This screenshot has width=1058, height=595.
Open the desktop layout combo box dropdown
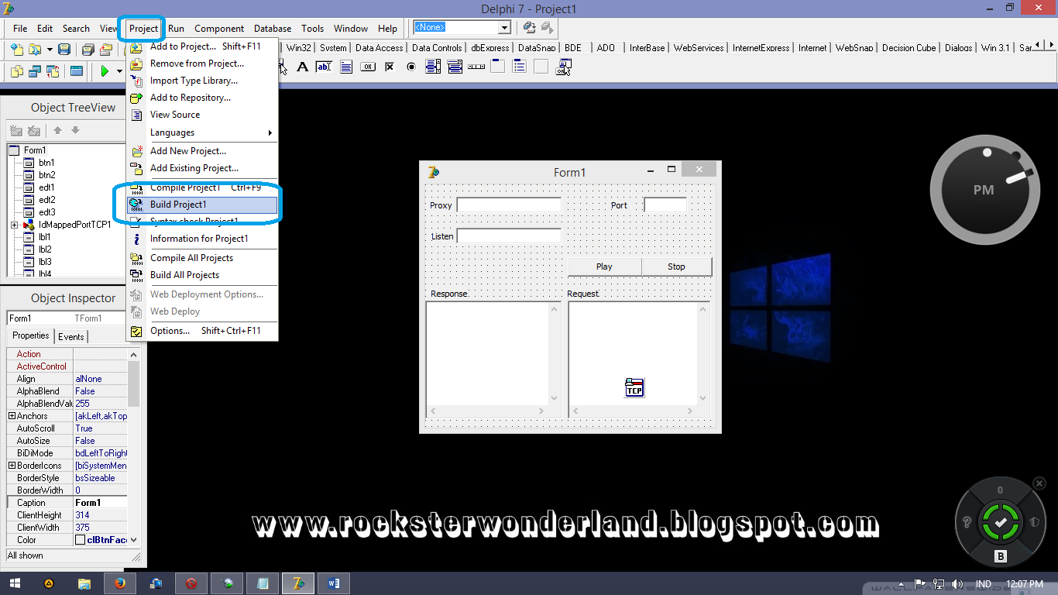coord(504,28)
